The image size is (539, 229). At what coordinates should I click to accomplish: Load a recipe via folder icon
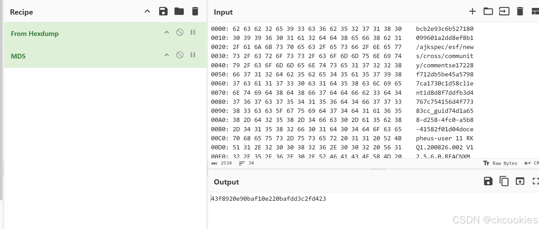coord(179,11)
